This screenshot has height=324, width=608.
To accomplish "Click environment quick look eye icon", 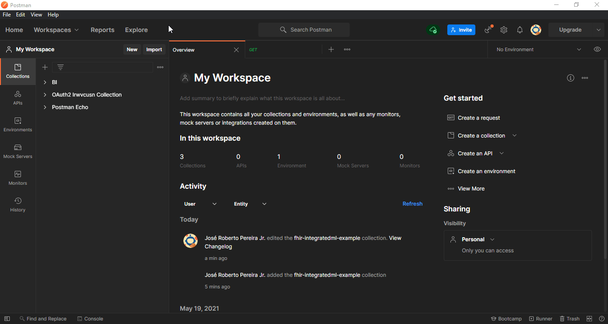I will click(597, 49).
